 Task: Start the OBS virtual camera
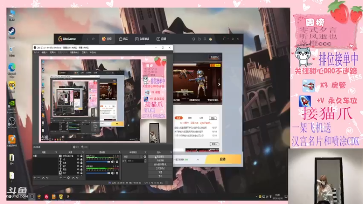click(160, 165)
